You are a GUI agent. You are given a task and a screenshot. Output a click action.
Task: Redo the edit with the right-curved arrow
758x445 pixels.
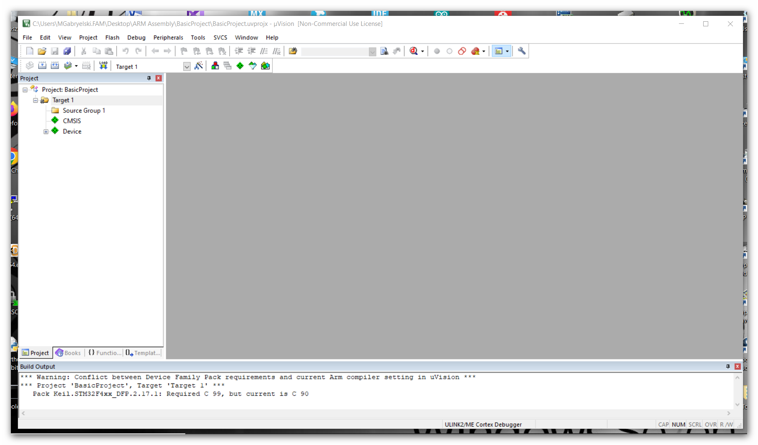138,51
